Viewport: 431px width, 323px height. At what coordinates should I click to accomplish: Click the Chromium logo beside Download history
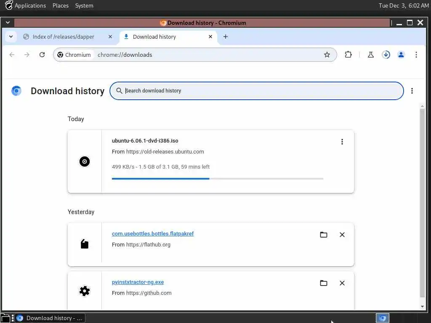pos(16,91)
